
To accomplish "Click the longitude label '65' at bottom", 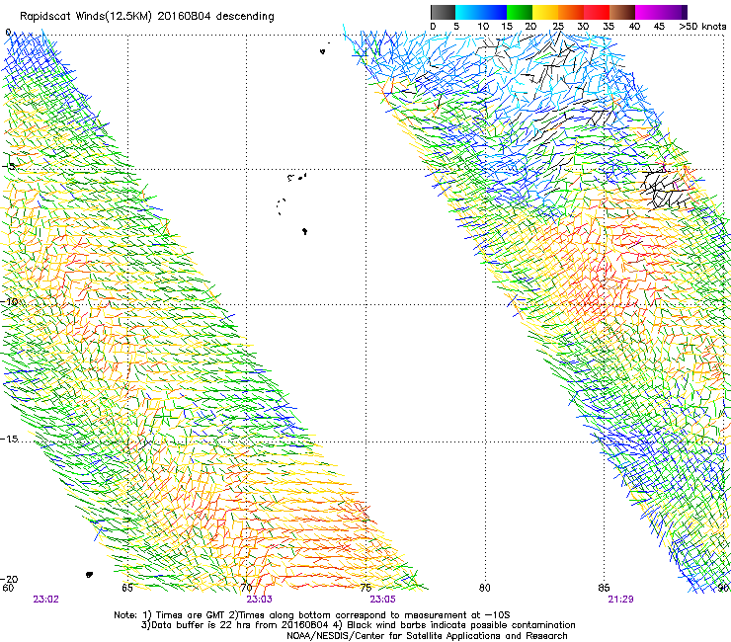I will 127,588.
